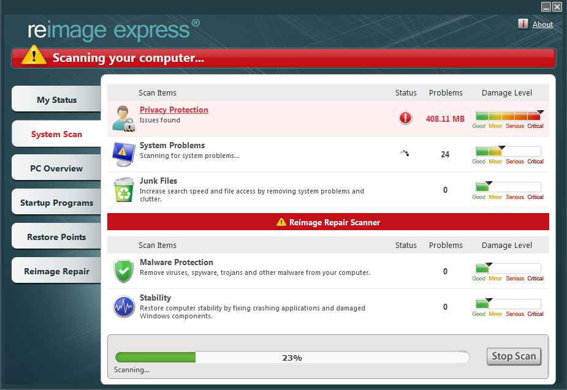Click the Malware Protection damage level gauge
The width and height of the screenshot is (567, 390).
click(x=508, y=272)
